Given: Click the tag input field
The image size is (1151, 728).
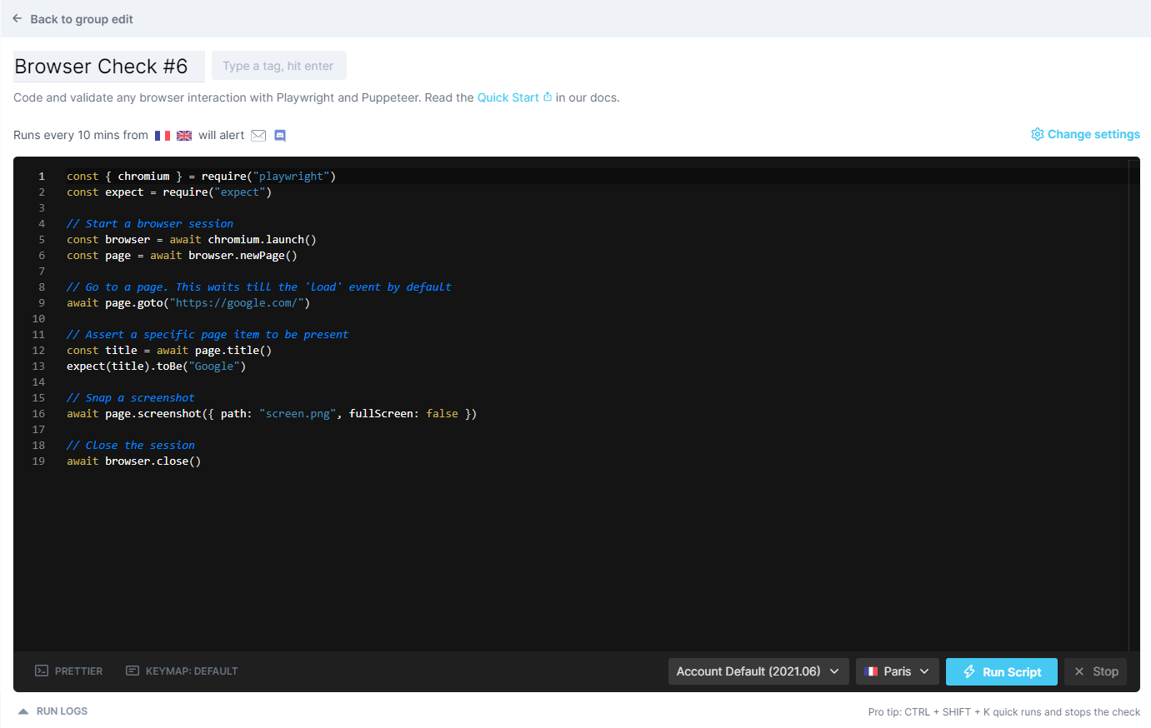Looking at the screenshot, I should tap(278, 65).
